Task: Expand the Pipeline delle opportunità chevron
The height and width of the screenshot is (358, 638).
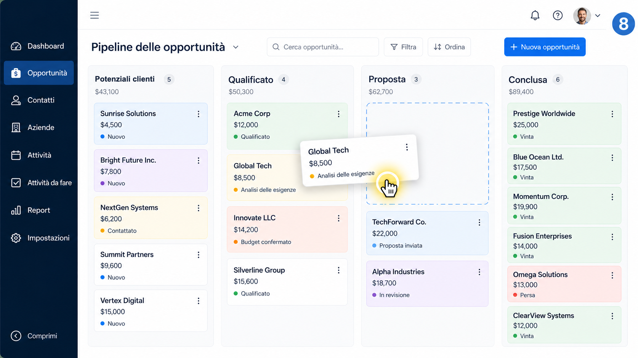Action: (236, 47)
